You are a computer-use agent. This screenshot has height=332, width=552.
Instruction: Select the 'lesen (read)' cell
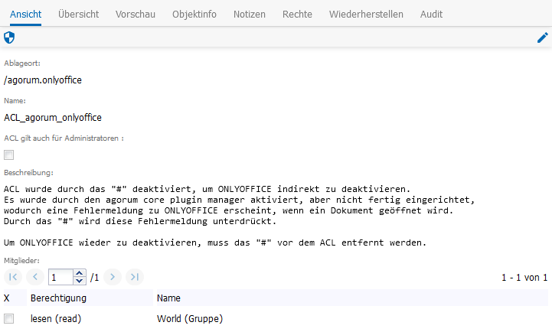click(x=56, y=319)
